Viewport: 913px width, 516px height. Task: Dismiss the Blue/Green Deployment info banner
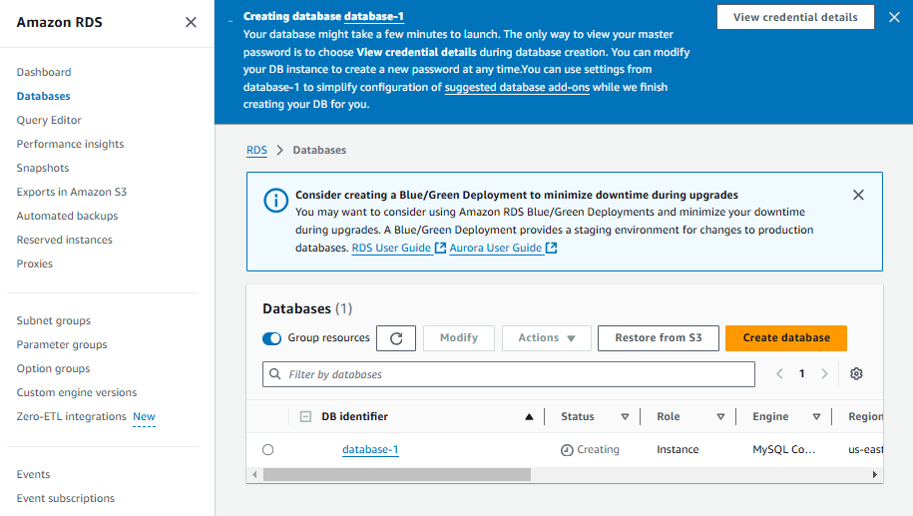coord(858,196)
